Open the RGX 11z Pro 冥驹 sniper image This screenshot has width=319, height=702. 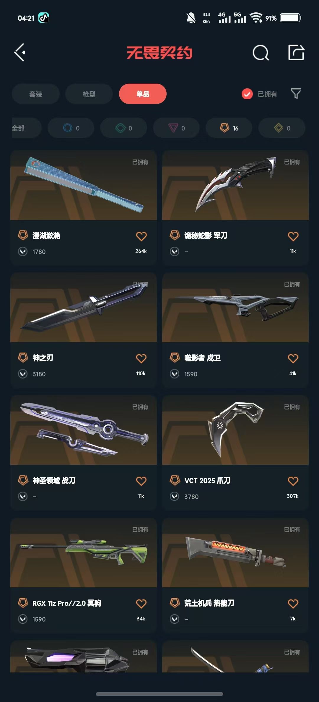(84, 552)
